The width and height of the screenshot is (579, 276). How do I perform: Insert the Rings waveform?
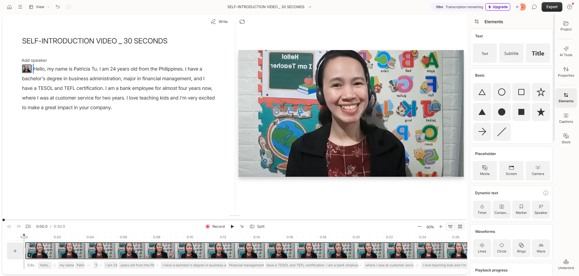pyautogui.click(x=521, y=248)
